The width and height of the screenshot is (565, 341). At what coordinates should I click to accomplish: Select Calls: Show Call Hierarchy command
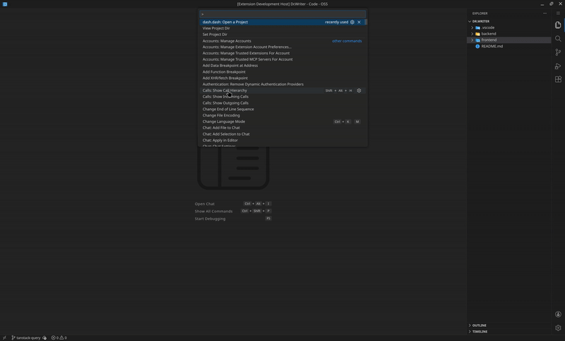pyautogui.click(x=282, y=91)
